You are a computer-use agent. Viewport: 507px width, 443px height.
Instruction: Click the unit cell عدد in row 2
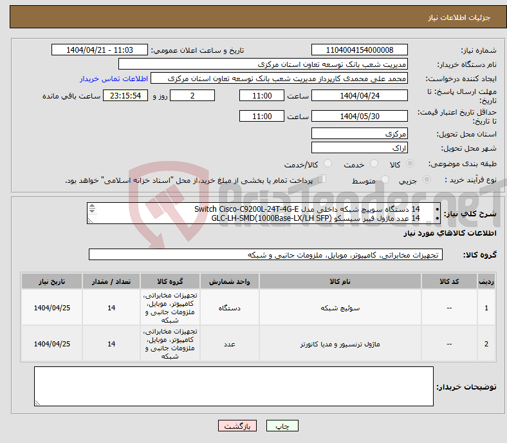(229, 344)
